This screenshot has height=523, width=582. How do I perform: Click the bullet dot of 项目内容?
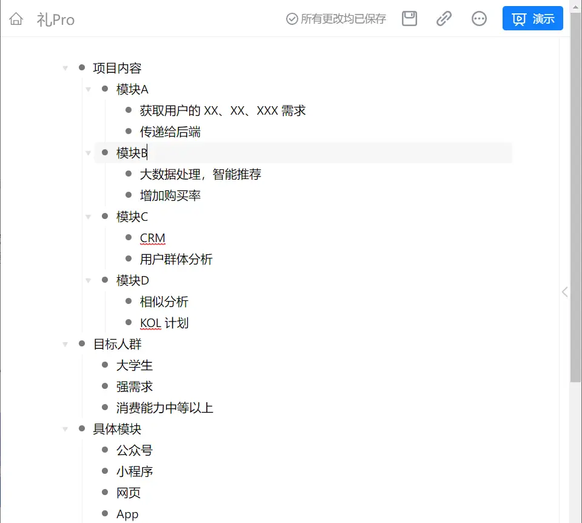pyautogui.click(x=81, y=68)
